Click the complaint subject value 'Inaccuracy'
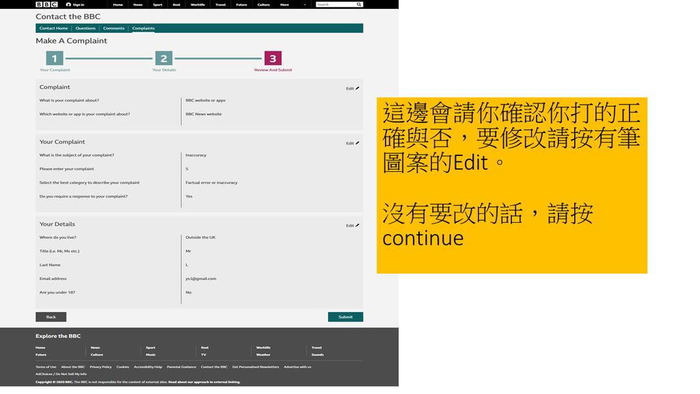 click(196, 155)
